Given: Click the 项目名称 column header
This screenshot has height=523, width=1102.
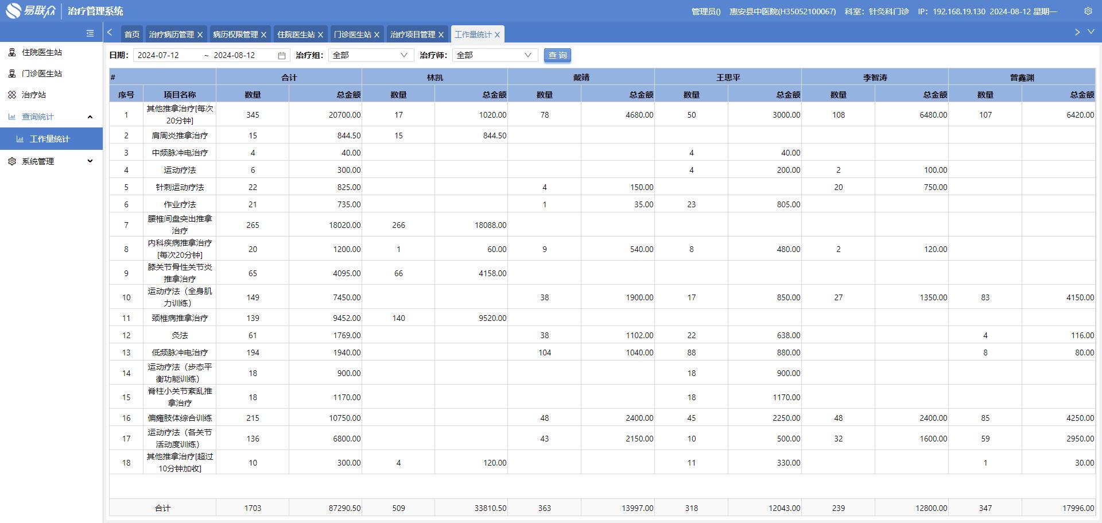Looking at the screenshot, I should [180, 94].
